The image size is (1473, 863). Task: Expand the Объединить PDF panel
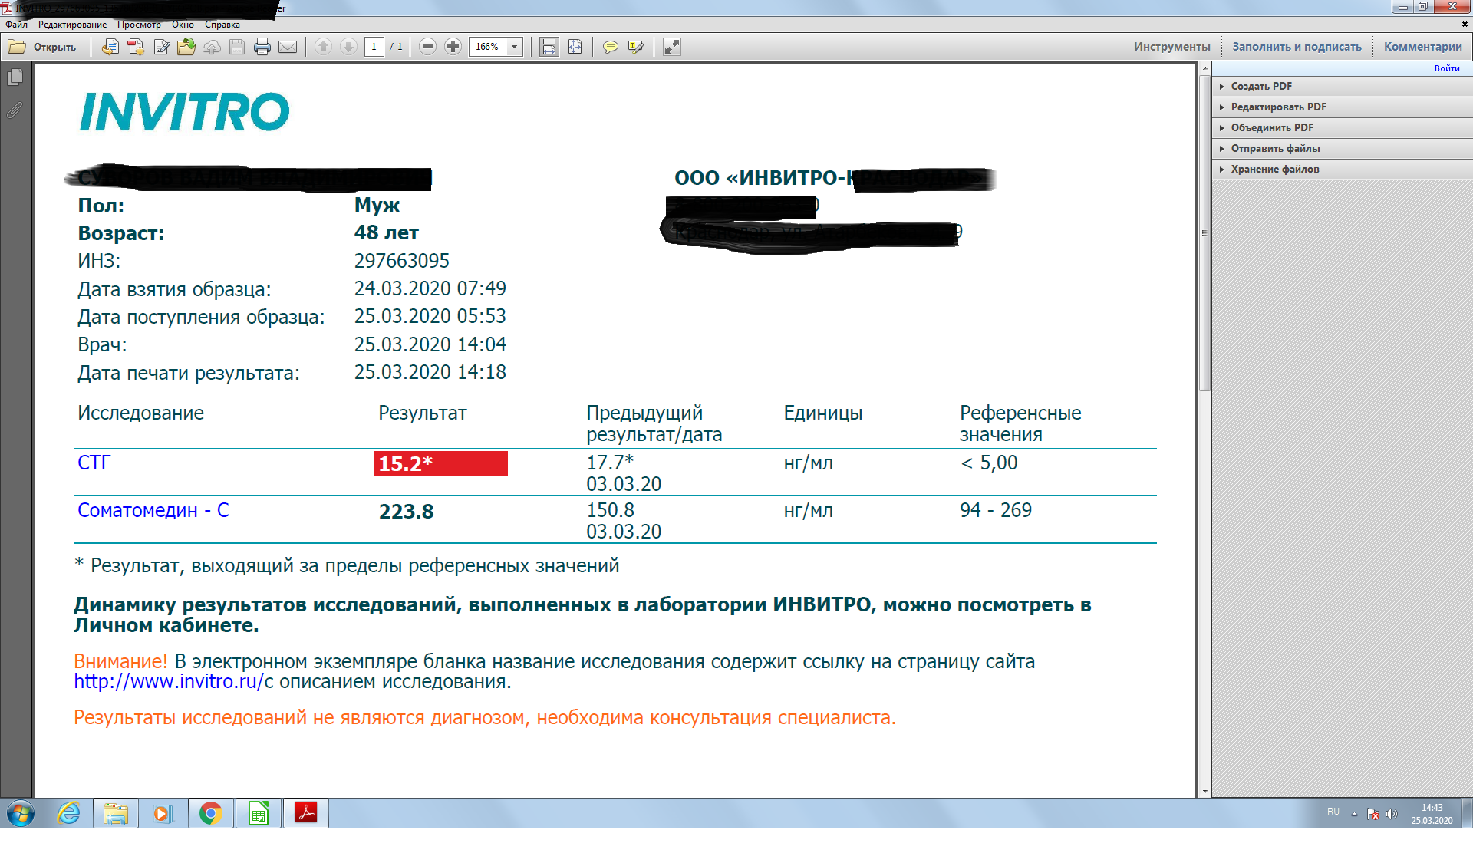tap(1271, 127)
